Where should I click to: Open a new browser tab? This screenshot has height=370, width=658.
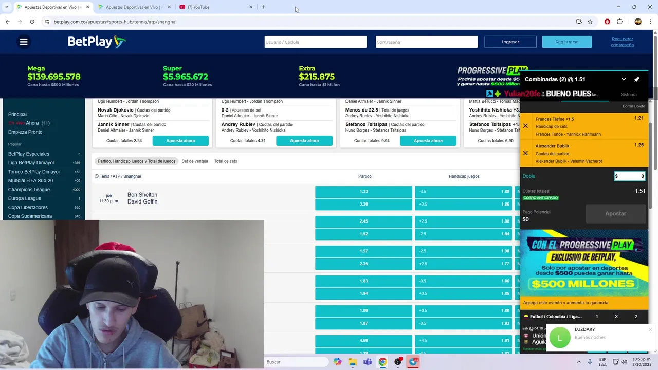tap(263, 7)
